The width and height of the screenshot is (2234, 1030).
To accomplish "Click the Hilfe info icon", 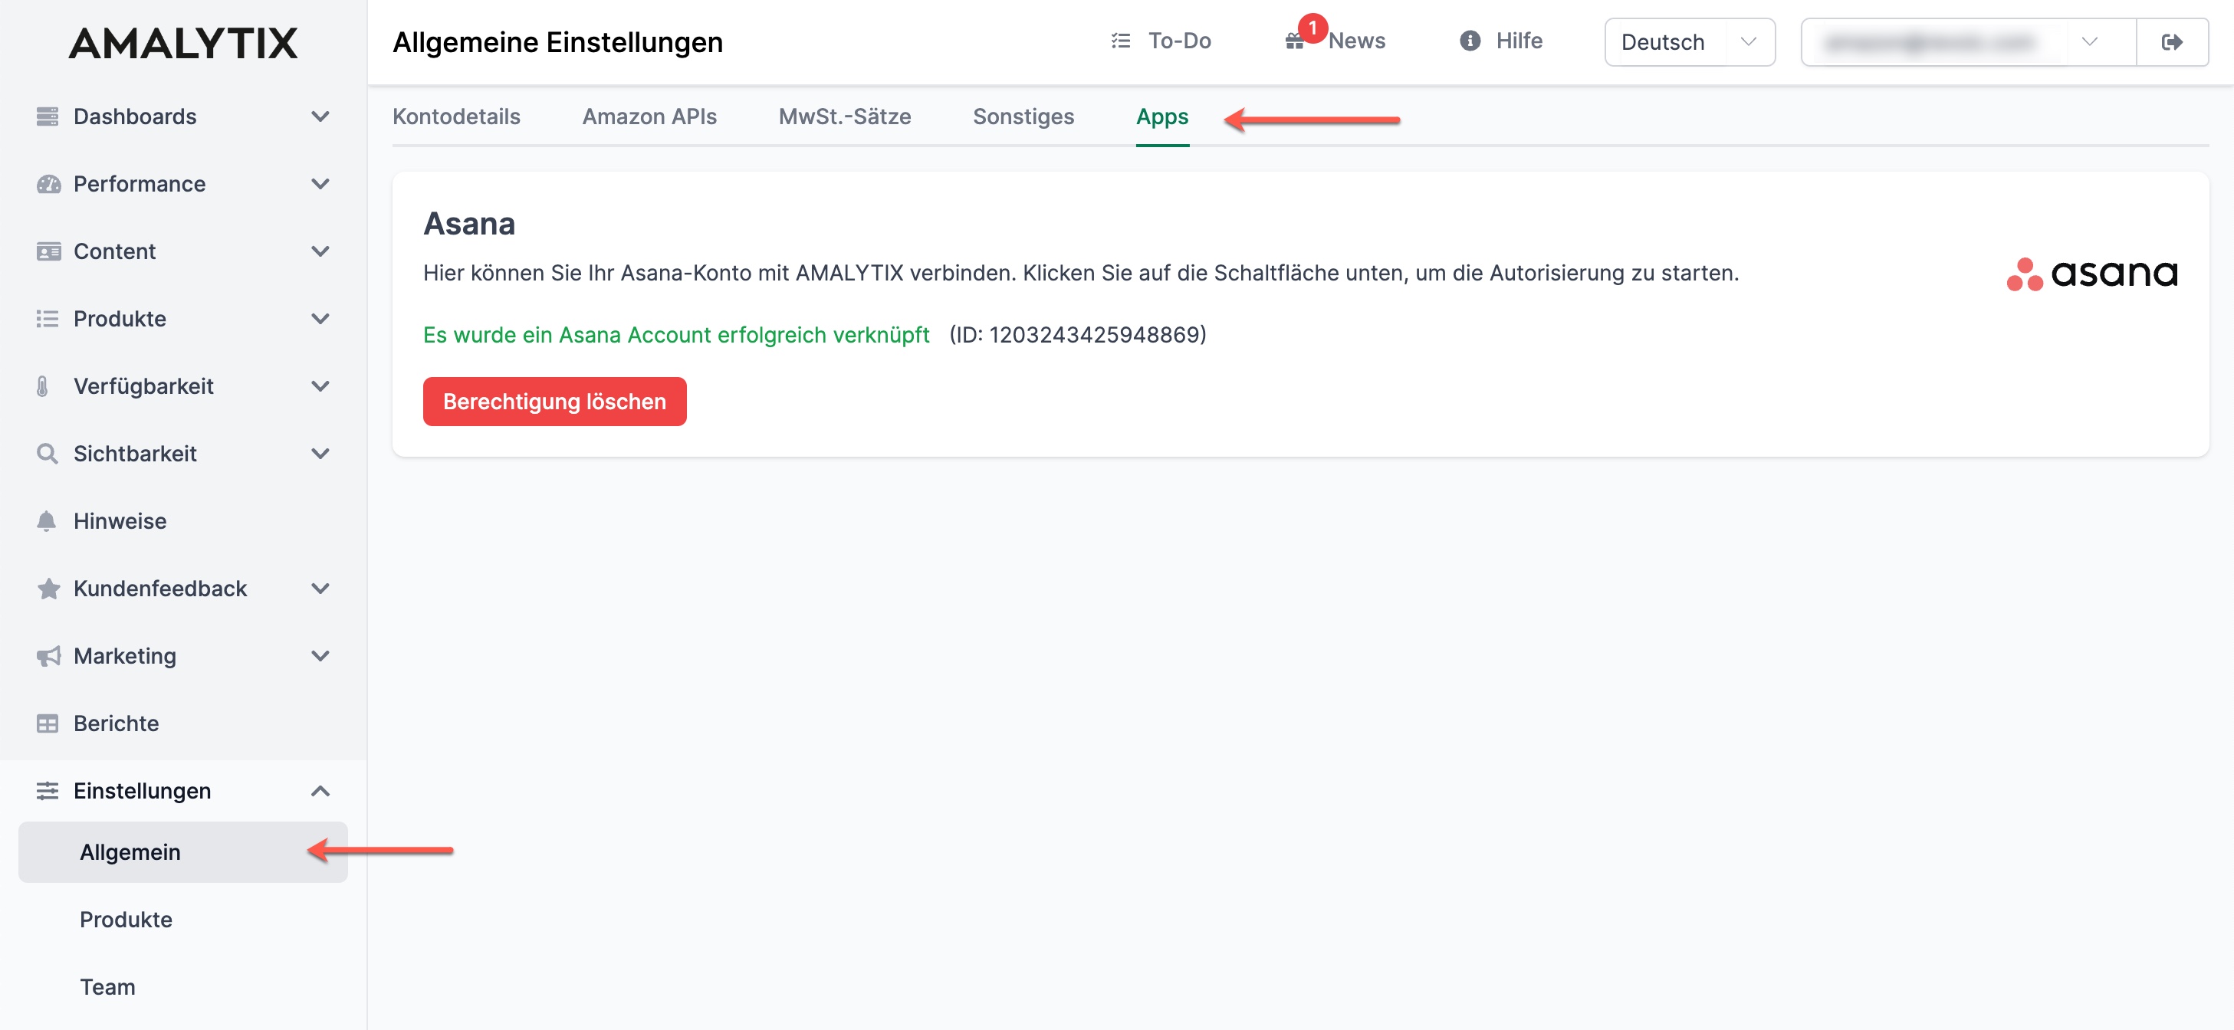I will 1470,41.
